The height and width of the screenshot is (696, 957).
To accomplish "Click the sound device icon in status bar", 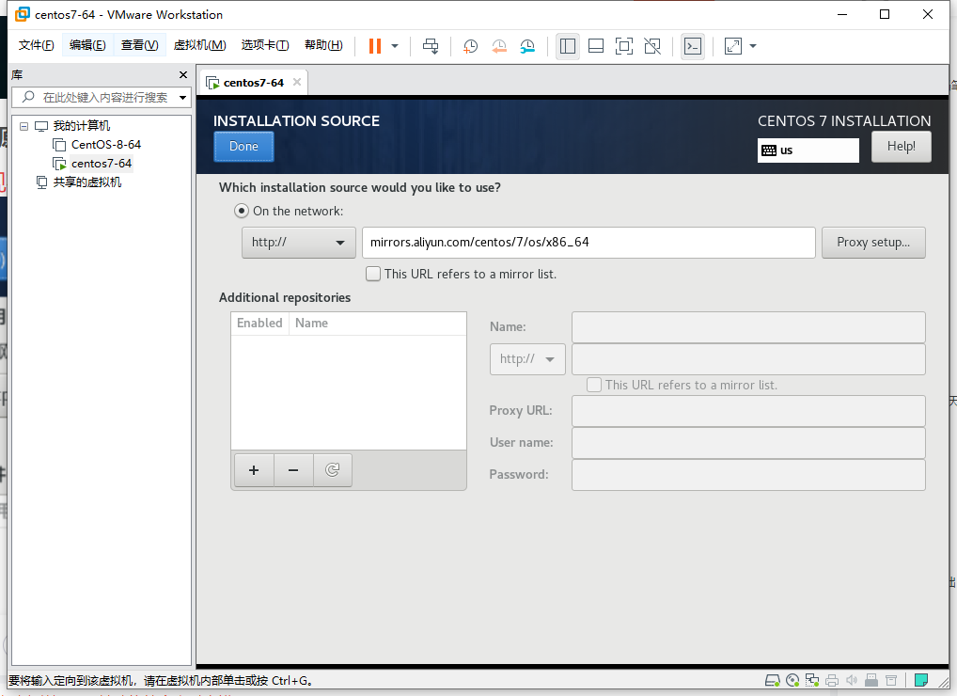I will pyautogui.click(x=852, y=680).
